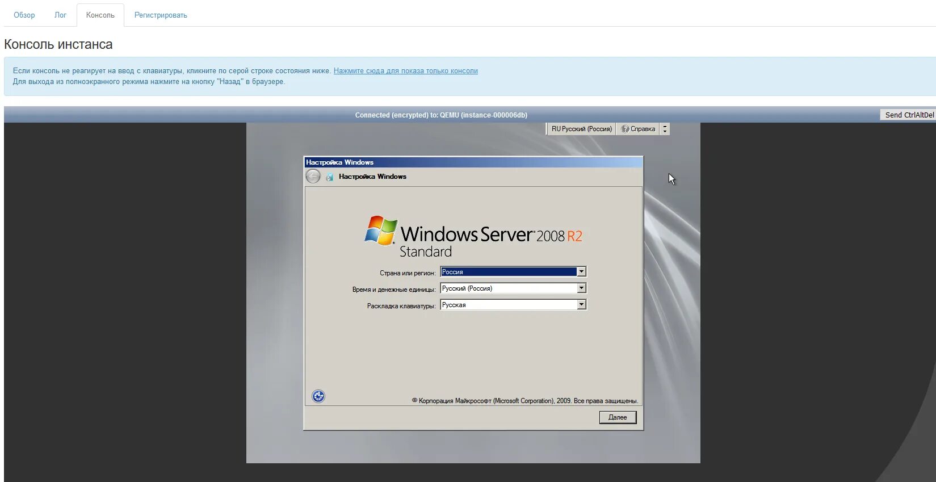
Task: Click the Раскладка клавиатуры label
Action: [401, 306]
